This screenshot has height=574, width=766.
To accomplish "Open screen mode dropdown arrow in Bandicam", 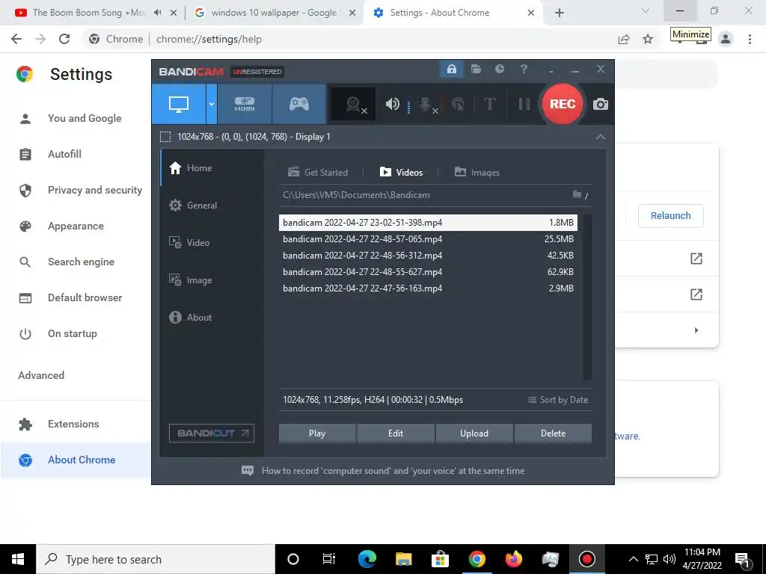I will 212,104.
